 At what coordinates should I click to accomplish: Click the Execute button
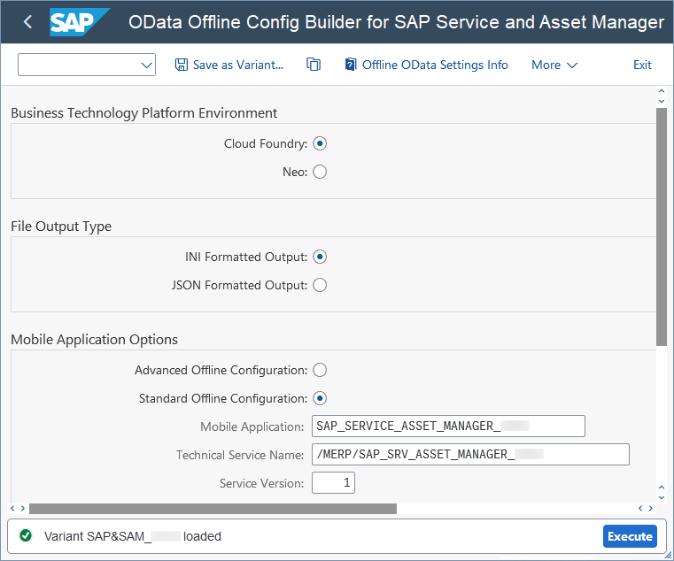[x=630, y=536]
